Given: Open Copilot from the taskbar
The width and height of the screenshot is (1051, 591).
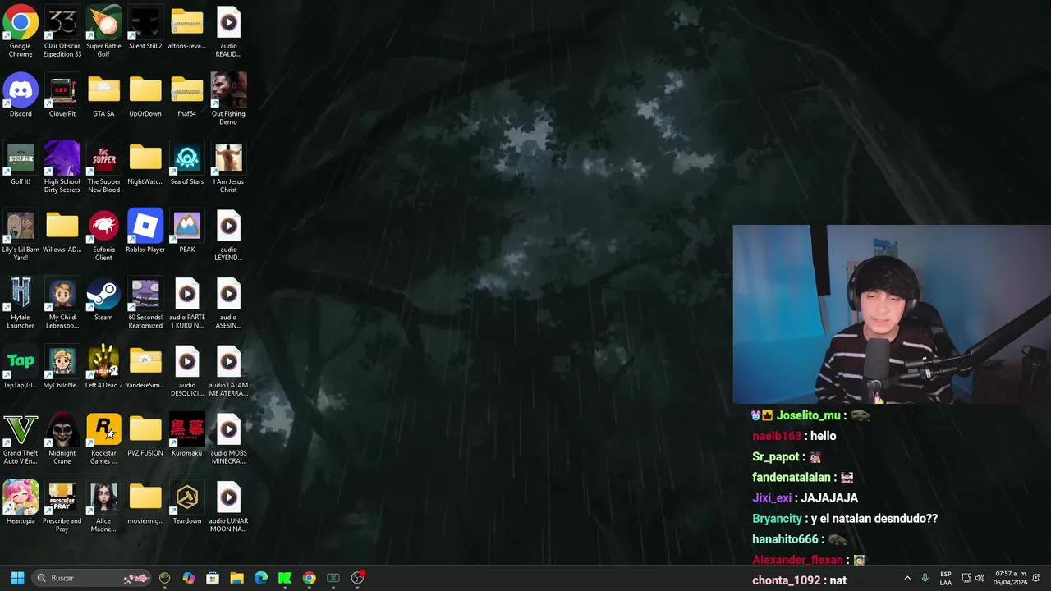Looking at the screenshot, I should pyautogui.click(x=189, y=578).
